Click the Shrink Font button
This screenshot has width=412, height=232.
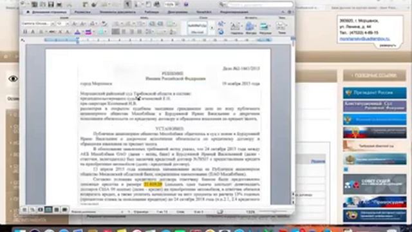(x=83, y=24)
